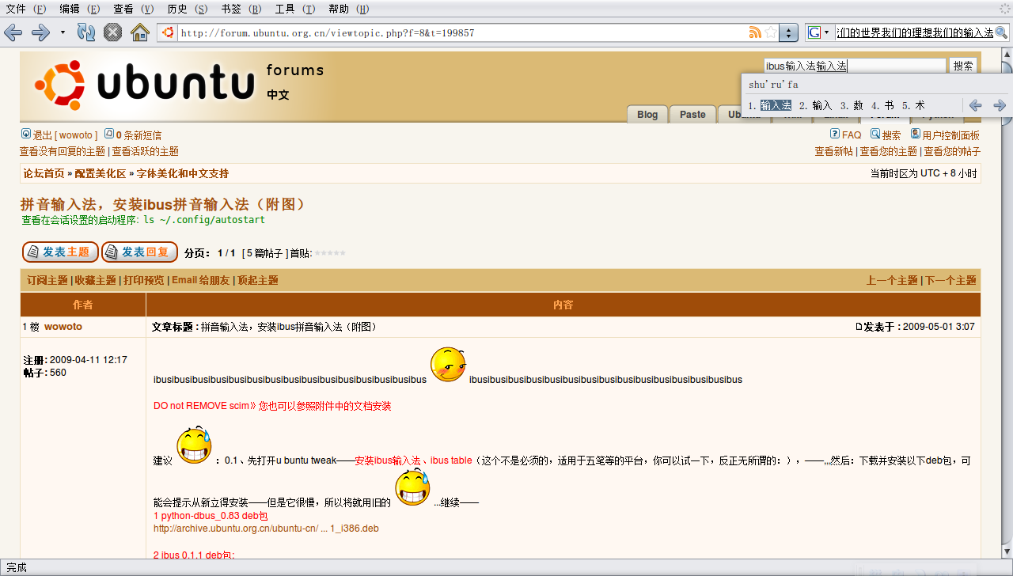Open the back/forward history dropdown arrow

point(63,32)
